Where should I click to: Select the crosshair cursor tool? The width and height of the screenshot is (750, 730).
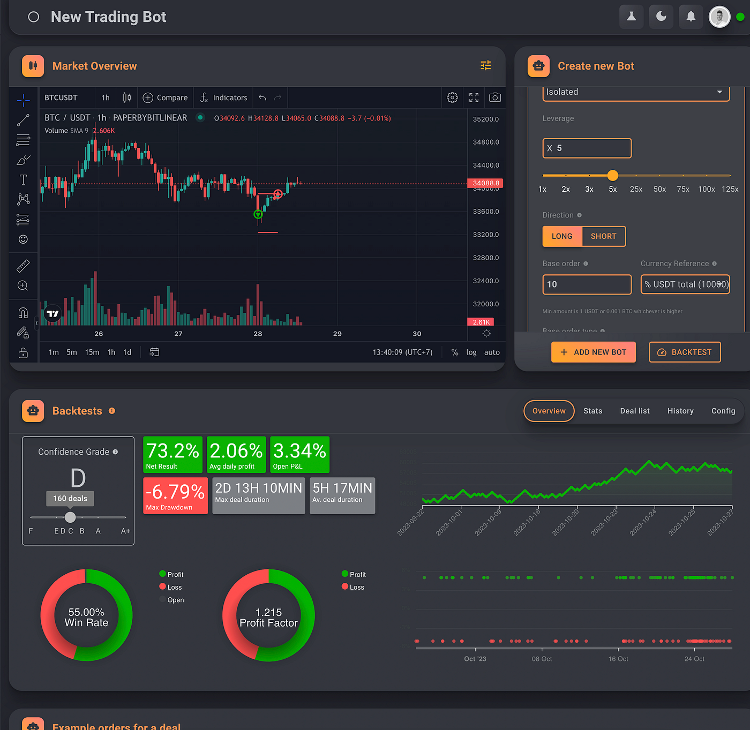click(23, 100)
